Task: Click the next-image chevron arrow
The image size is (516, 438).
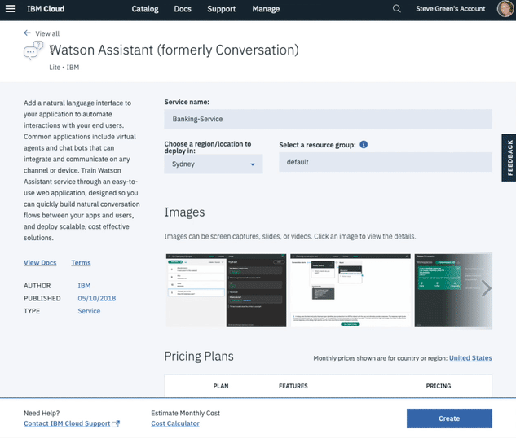Action: pos(486,288)
